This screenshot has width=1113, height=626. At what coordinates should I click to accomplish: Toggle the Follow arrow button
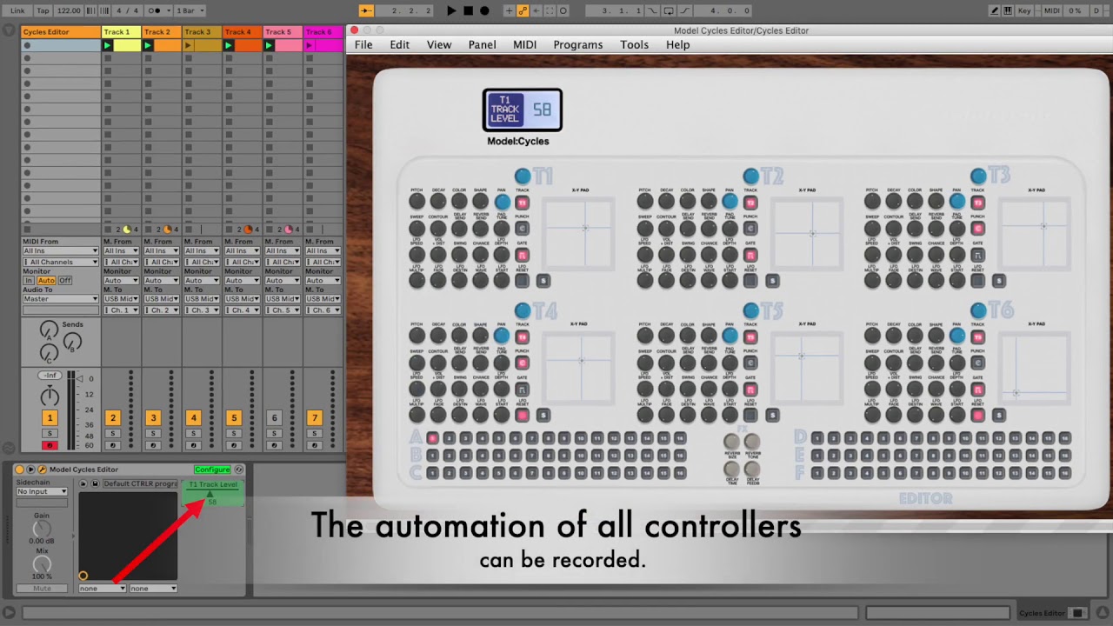pos(366,10)
